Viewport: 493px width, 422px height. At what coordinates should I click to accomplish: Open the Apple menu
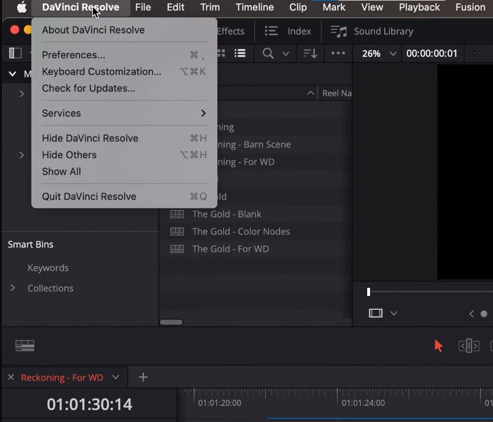coord(22,7)
